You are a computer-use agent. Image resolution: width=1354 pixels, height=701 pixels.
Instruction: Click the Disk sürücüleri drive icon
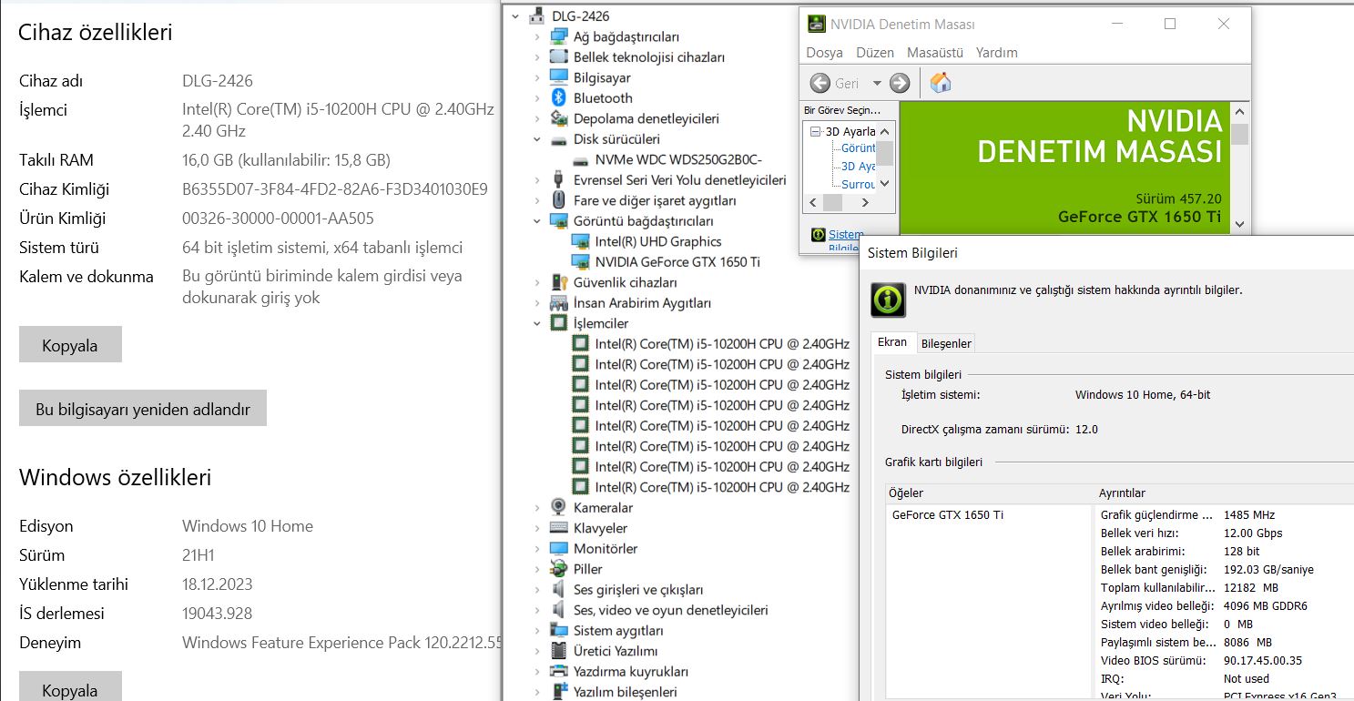558,139
